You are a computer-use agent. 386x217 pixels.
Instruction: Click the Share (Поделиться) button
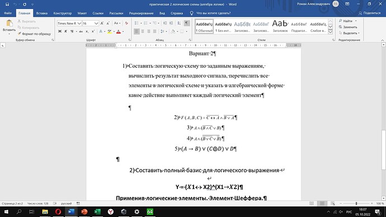[x=370, y=13]
